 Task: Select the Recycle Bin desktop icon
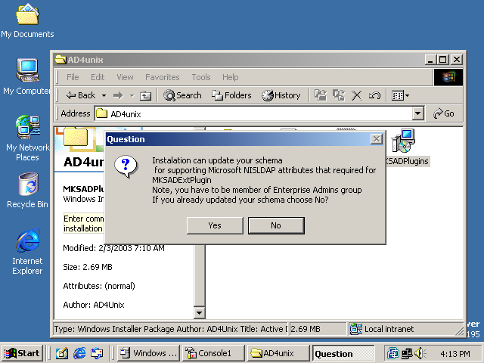27,190
